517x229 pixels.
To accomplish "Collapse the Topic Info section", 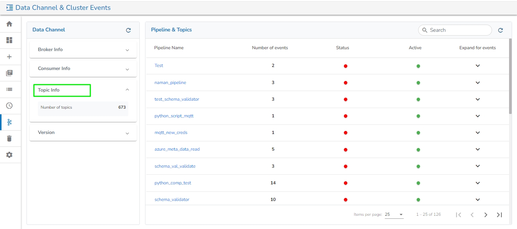I will (127, 90).
